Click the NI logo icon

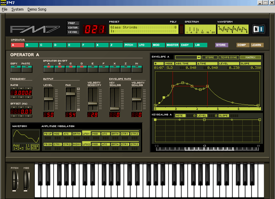(x=258, y=29)
